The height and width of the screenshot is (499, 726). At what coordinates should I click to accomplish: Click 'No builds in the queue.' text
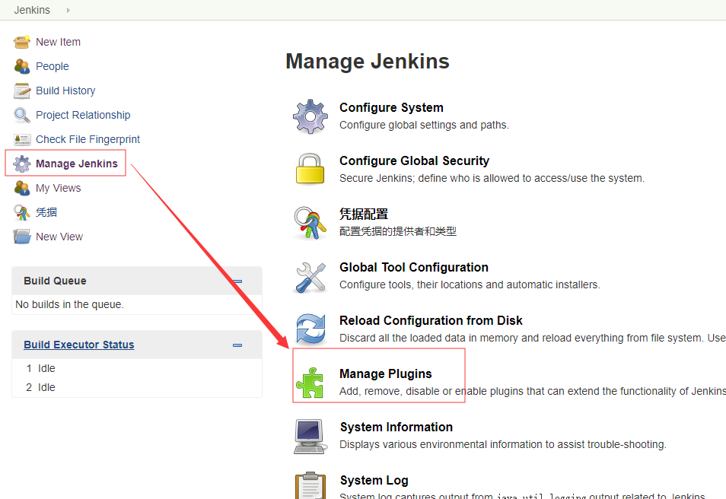(69, 304)
